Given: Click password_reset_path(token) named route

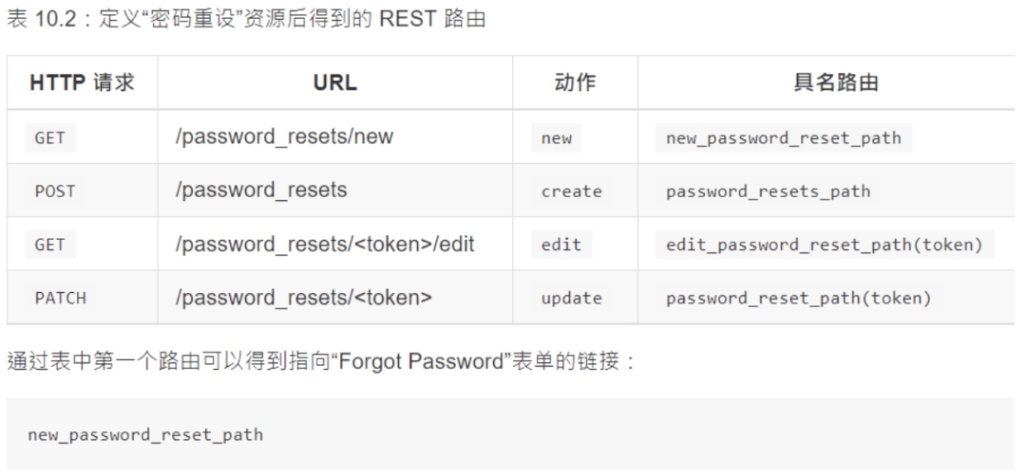Looking at the screenshot, I should [x=798, y=298].
